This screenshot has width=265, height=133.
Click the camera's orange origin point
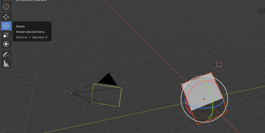72,93
